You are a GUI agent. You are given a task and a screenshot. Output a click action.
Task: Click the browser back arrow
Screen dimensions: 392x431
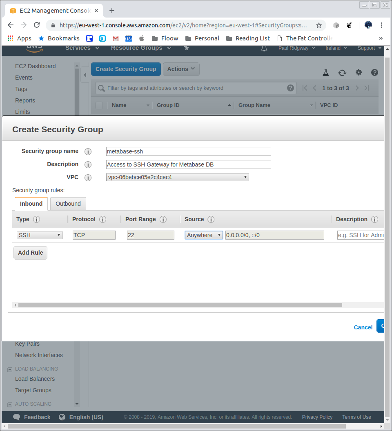(x=11, y=25)
